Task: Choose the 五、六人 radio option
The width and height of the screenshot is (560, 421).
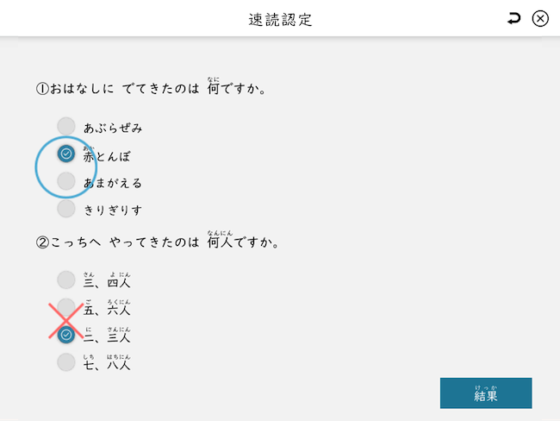Action: click(x=66, y=307)
